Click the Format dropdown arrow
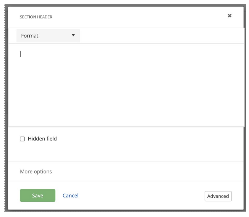Screen dimensions: 249x217 73,36
